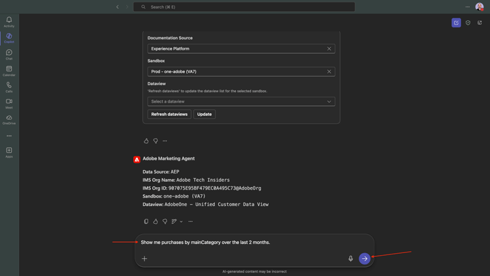The height and width of the screenshot is (276, 490).
Task: Expand the Select a dataview dropdown
Action: [x=241, y=101]
